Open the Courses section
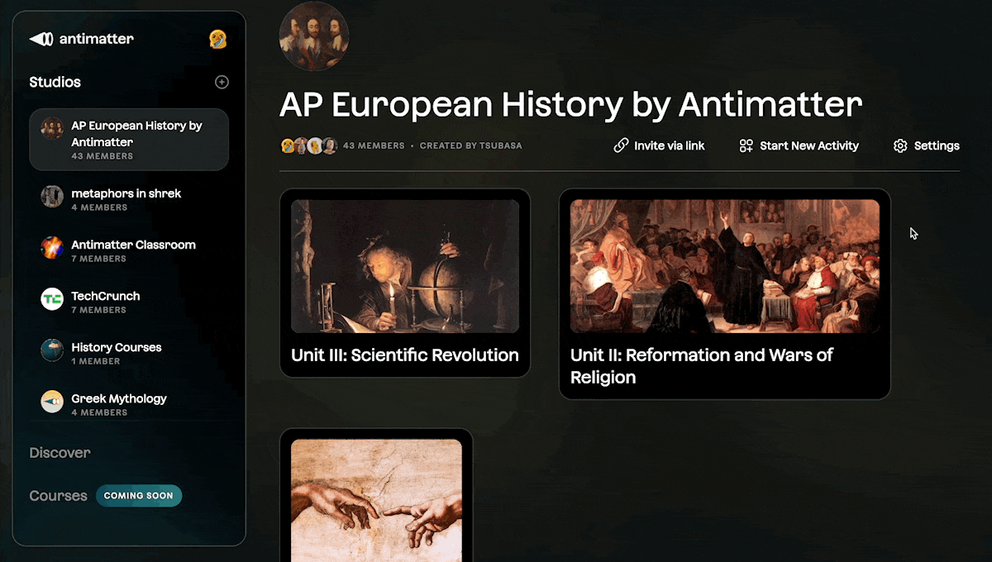 pyautogui.click(x=58, y=496)
